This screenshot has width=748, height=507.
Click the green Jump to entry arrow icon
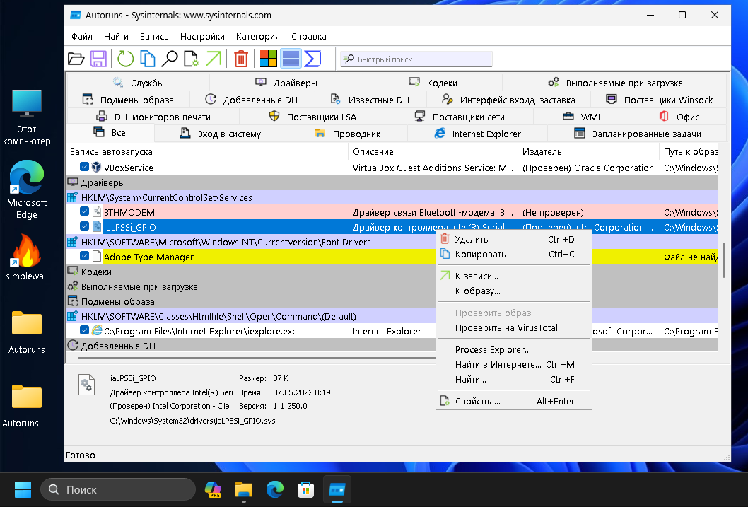coord(214,59)
